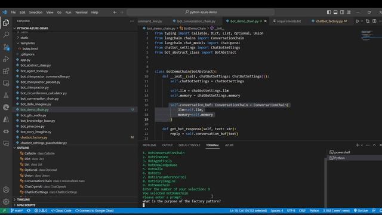Click Cloud Code in status bar
The image size is (382, 215).
pyautogui.click(x=61, y=211)
